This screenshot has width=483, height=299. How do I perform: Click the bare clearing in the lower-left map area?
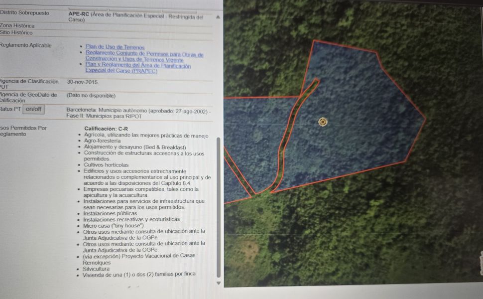(x=247, y=252)
